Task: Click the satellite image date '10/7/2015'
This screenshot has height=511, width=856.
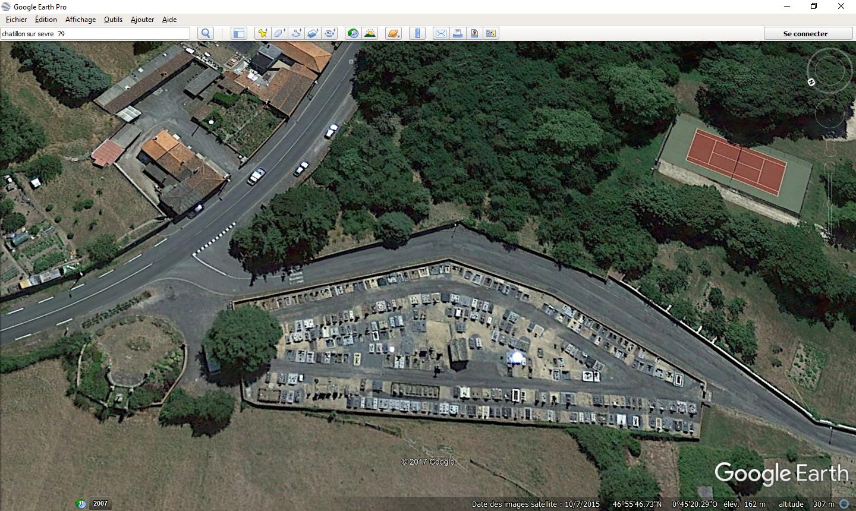Action: [582, 504]
